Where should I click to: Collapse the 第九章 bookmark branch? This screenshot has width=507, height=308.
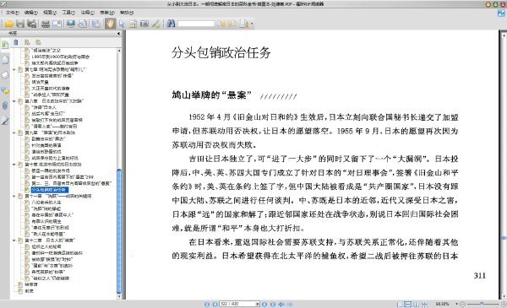[14, 132]
